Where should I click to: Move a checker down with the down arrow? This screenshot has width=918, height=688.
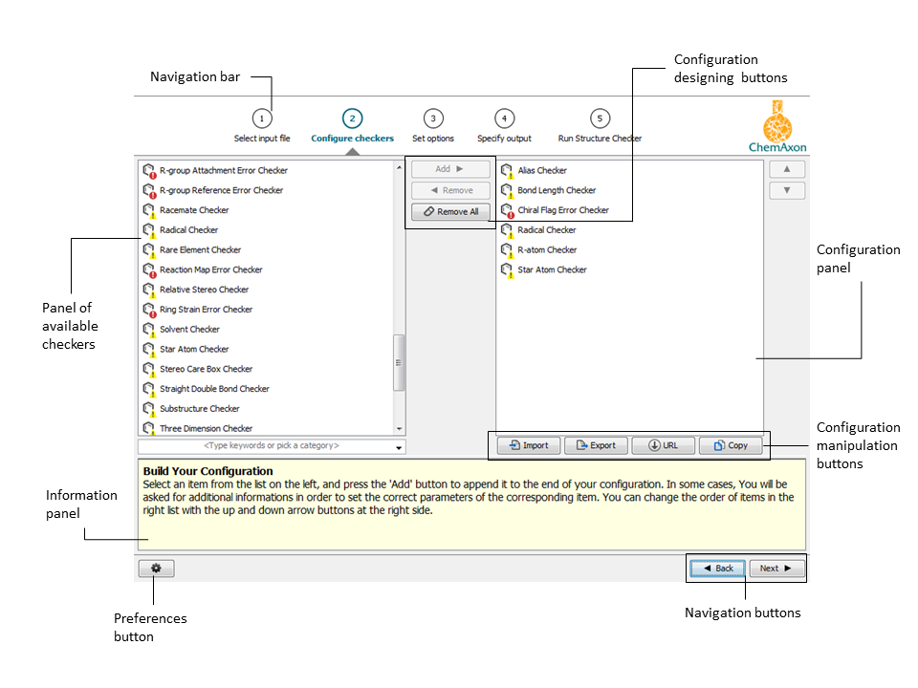tap(786, 189)
